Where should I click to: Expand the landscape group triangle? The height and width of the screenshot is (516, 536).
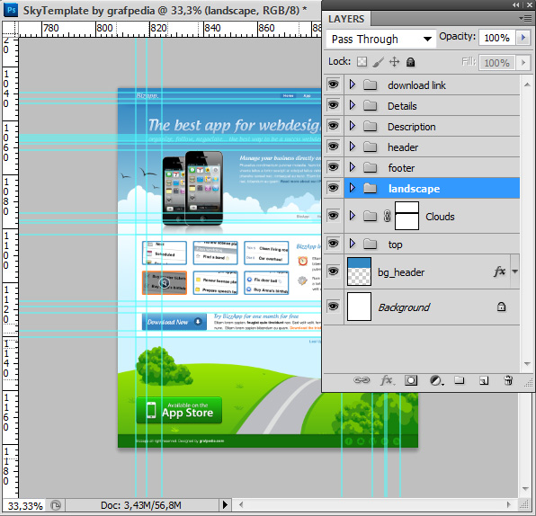tap(353, 188)
